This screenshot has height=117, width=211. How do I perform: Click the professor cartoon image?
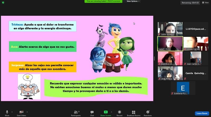[x=29, y=87]
